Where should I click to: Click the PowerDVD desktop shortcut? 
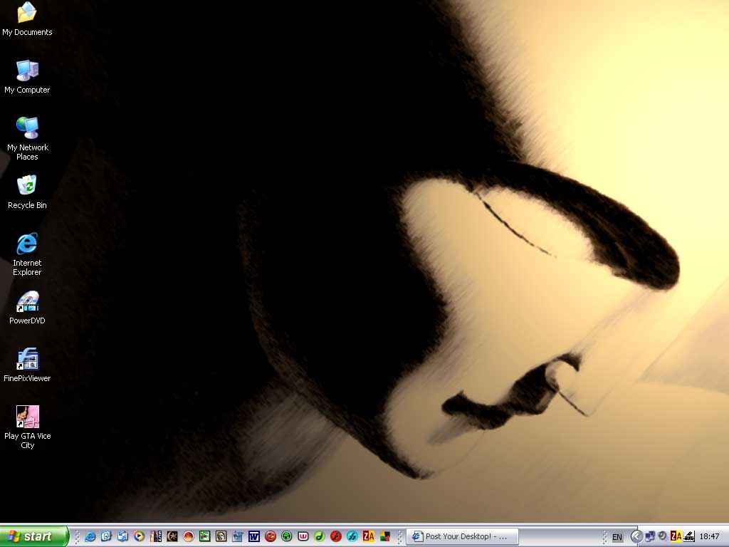(x=27, y=308)
